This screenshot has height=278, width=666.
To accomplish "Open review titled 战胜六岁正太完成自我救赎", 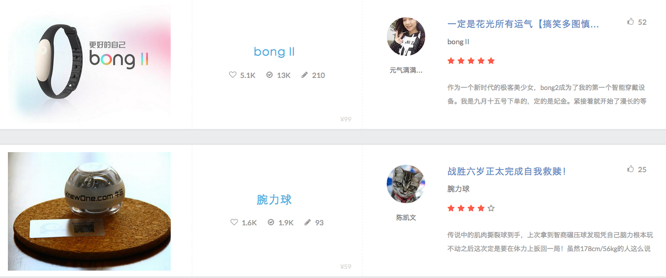I will tap(506, 171).
